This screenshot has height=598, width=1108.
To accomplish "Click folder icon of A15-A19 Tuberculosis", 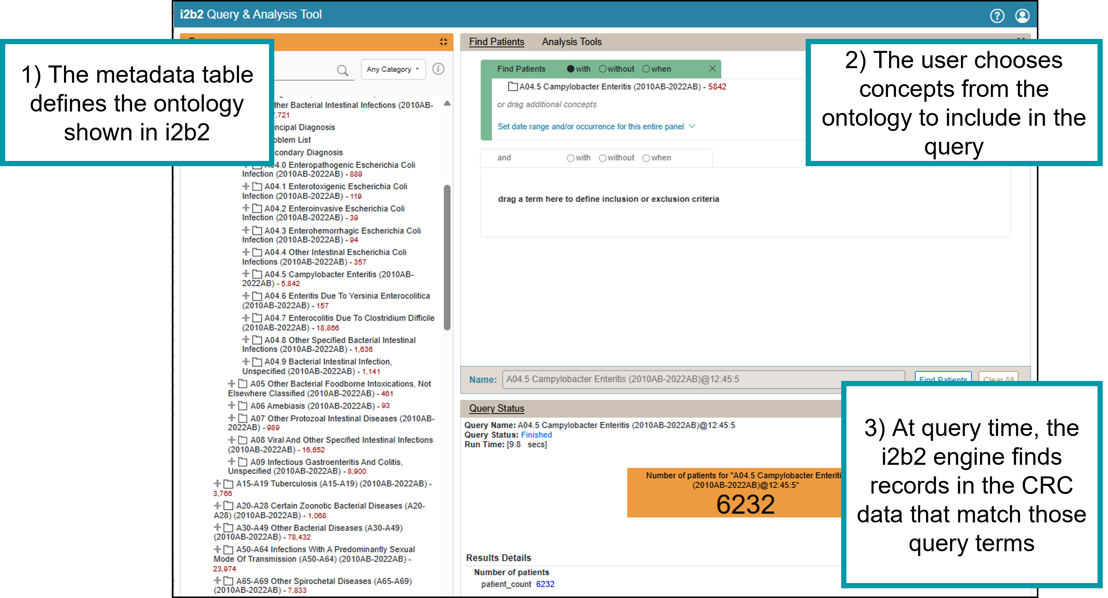I will [228, 484].
